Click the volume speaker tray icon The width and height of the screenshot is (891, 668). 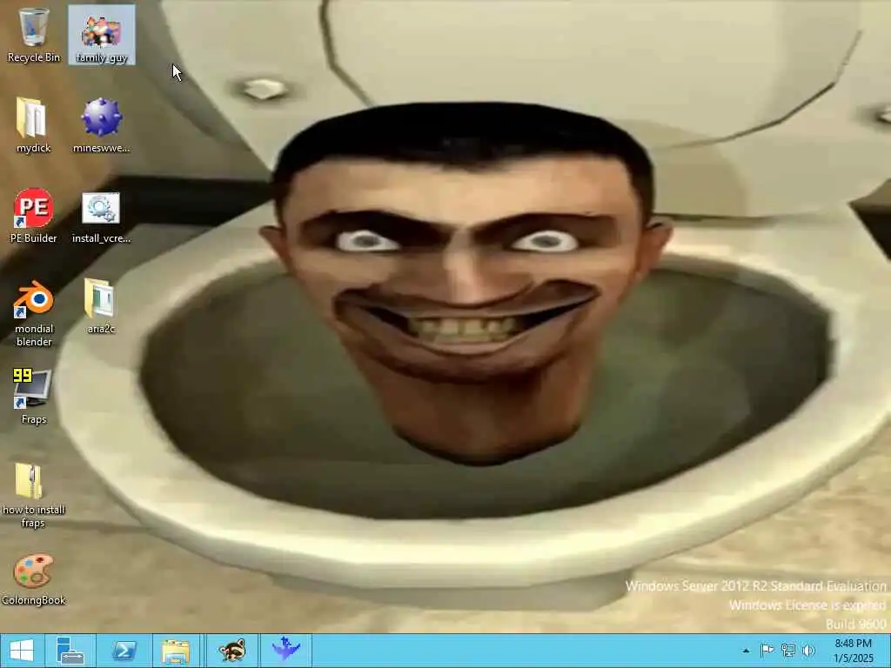(808, 651)
